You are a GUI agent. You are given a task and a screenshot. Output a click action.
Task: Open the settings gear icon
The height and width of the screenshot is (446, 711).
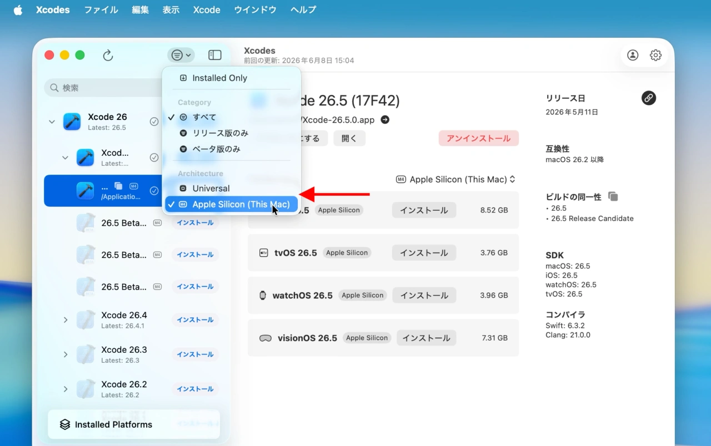tap(656, 55)
